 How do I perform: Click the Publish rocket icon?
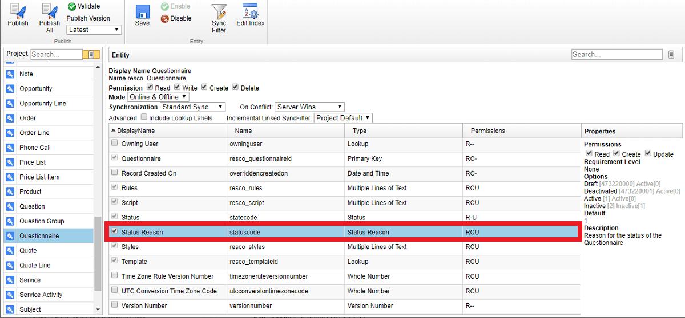[x=18, y=11]
